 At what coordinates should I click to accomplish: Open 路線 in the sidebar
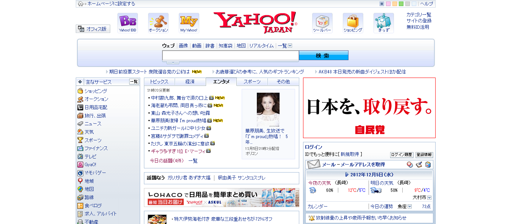[89, 198]
